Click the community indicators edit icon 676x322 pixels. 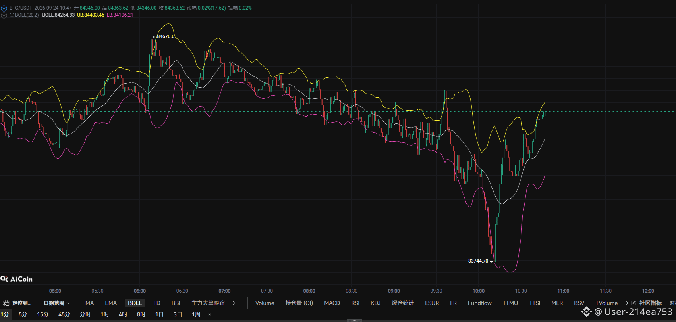634,303
